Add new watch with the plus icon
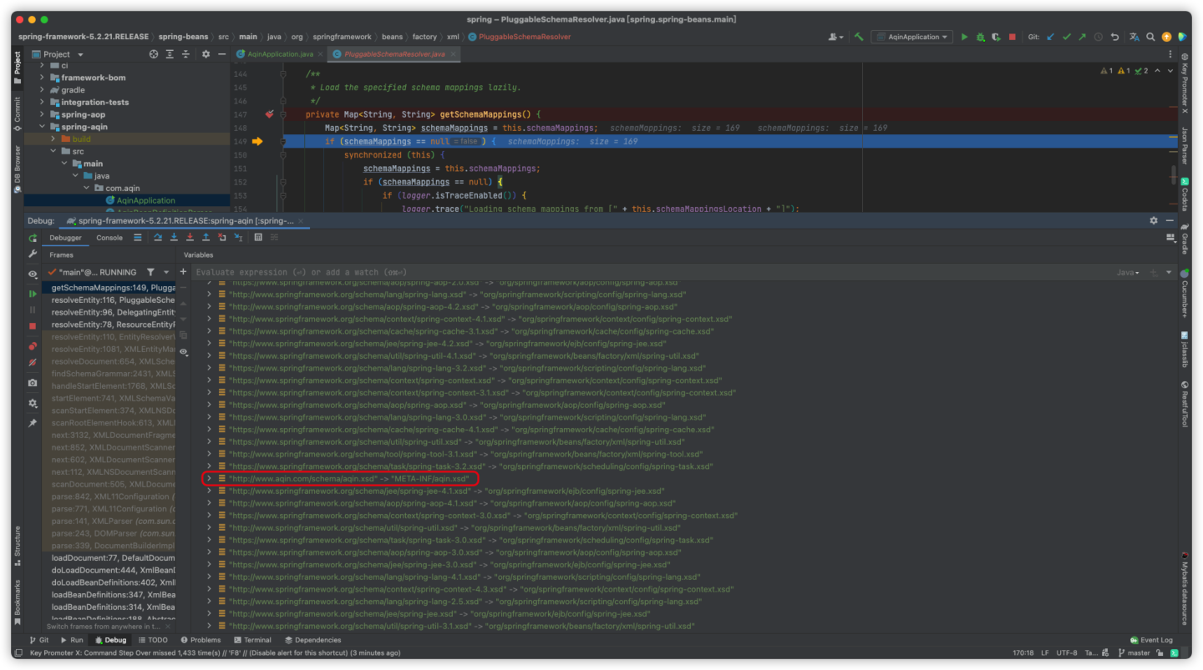Screen dimensions: 1203x670 tap(183, 272)
